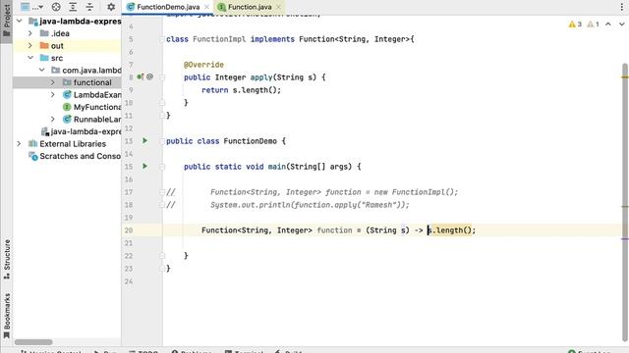Click the run gutter icon for main method
629x353 pixels.
click(144, 166)
